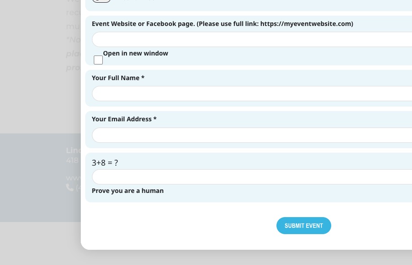The height and width of the screenshot is (265, 412).
Task: Select the Your Email Address input box
Action: coord(251,135)
